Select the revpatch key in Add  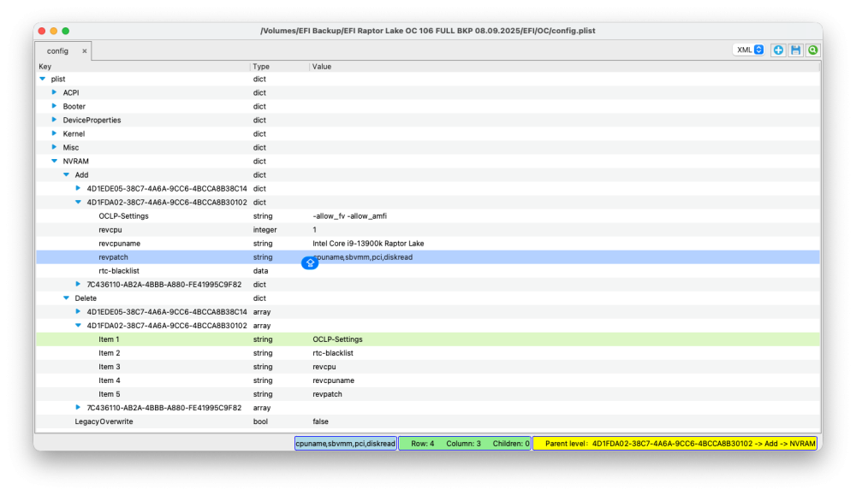[114, 257]
